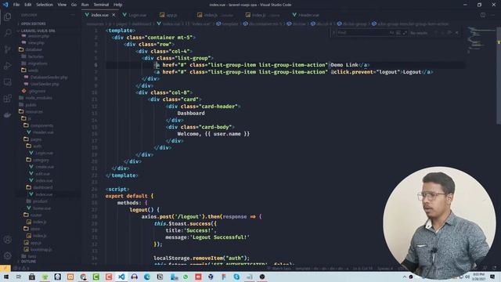
Task: Open the Manage settings gear
Action: 7,255
